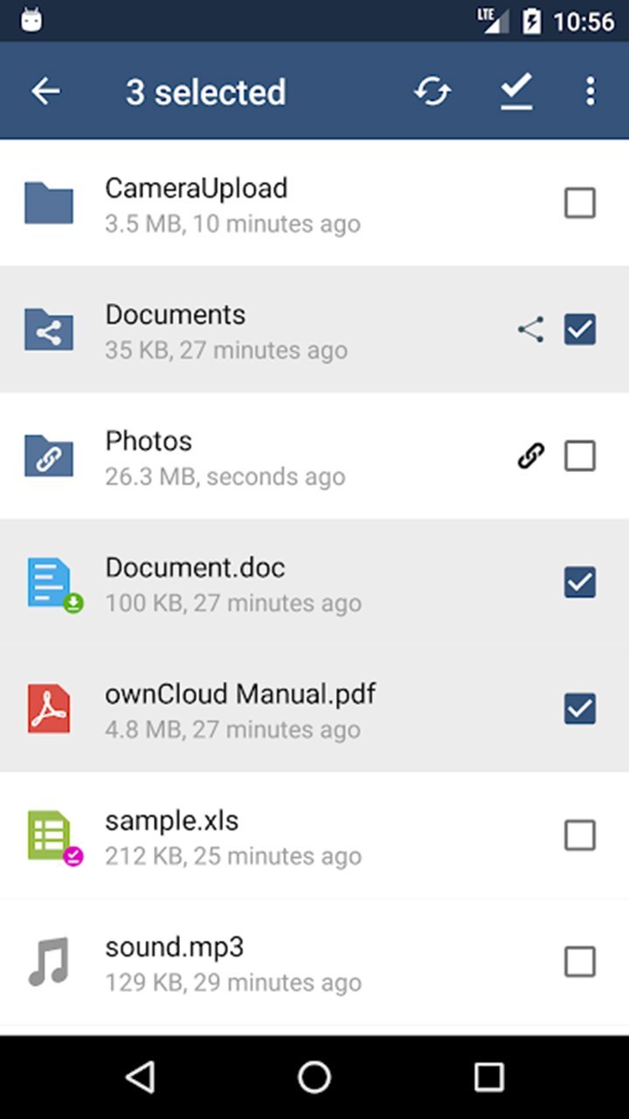Tap the CameraUpload folder icon
The image size is (629, 1119).
pos(49,203)
